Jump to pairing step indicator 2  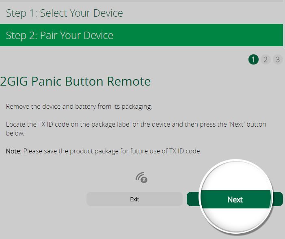click(266, 59)
